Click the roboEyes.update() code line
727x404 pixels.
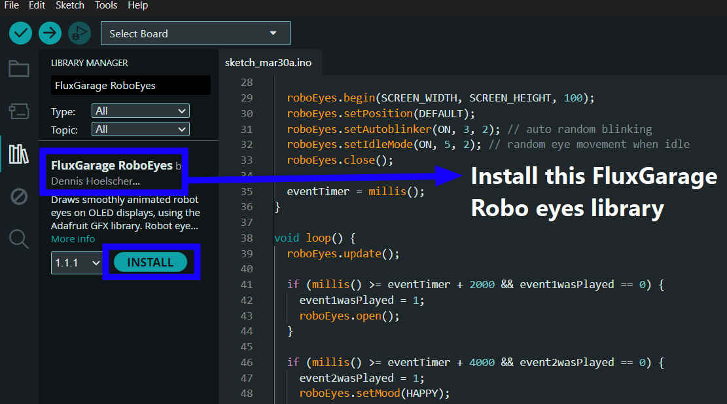(343, 253)
